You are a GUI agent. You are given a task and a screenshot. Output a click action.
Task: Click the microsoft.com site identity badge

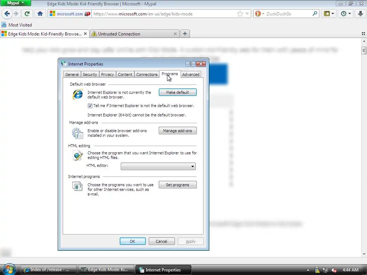click(70, 14)
